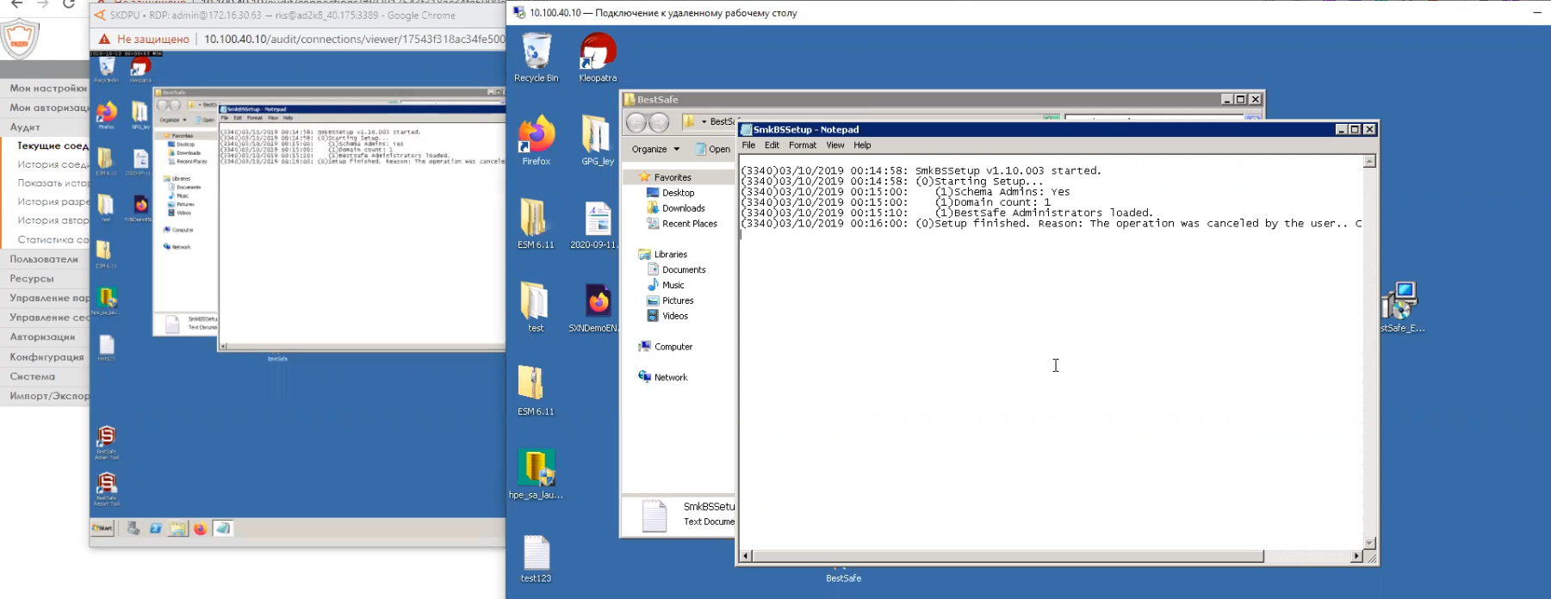Launch Firefox from the large desktop icon
The image size is (1551, 599).
[x=536, y=136]
